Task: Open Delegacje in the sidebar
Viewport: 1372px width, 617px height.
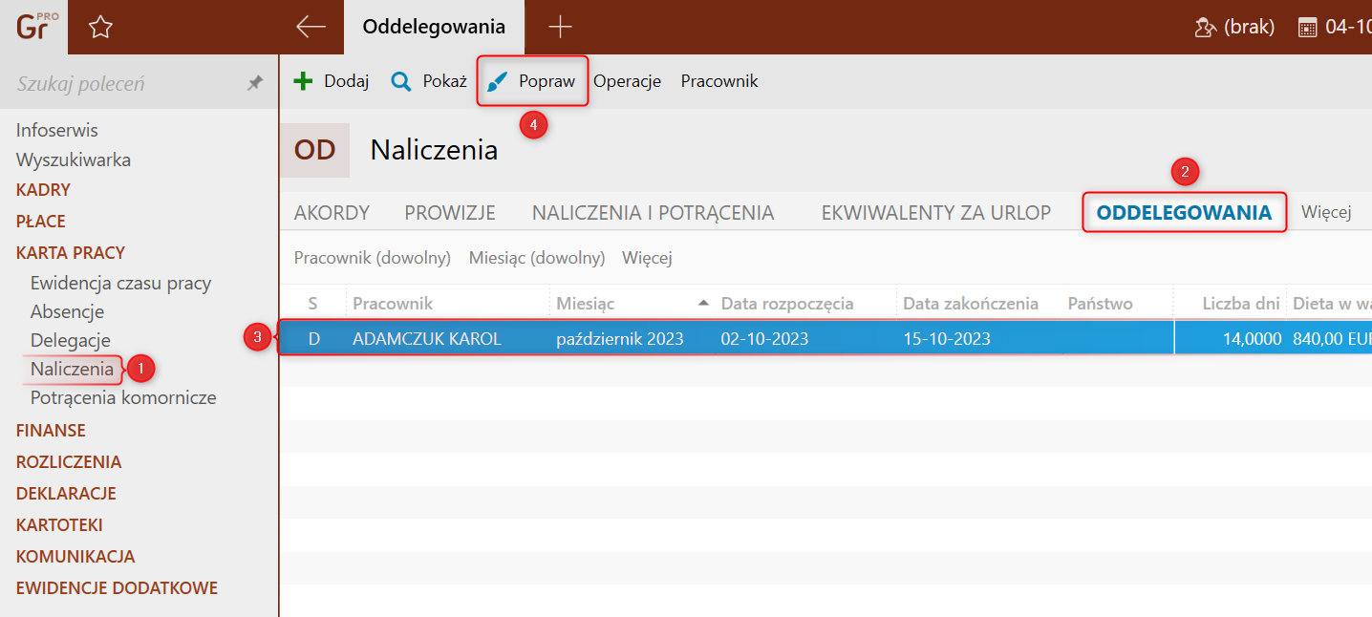Action: click(71, 340)
